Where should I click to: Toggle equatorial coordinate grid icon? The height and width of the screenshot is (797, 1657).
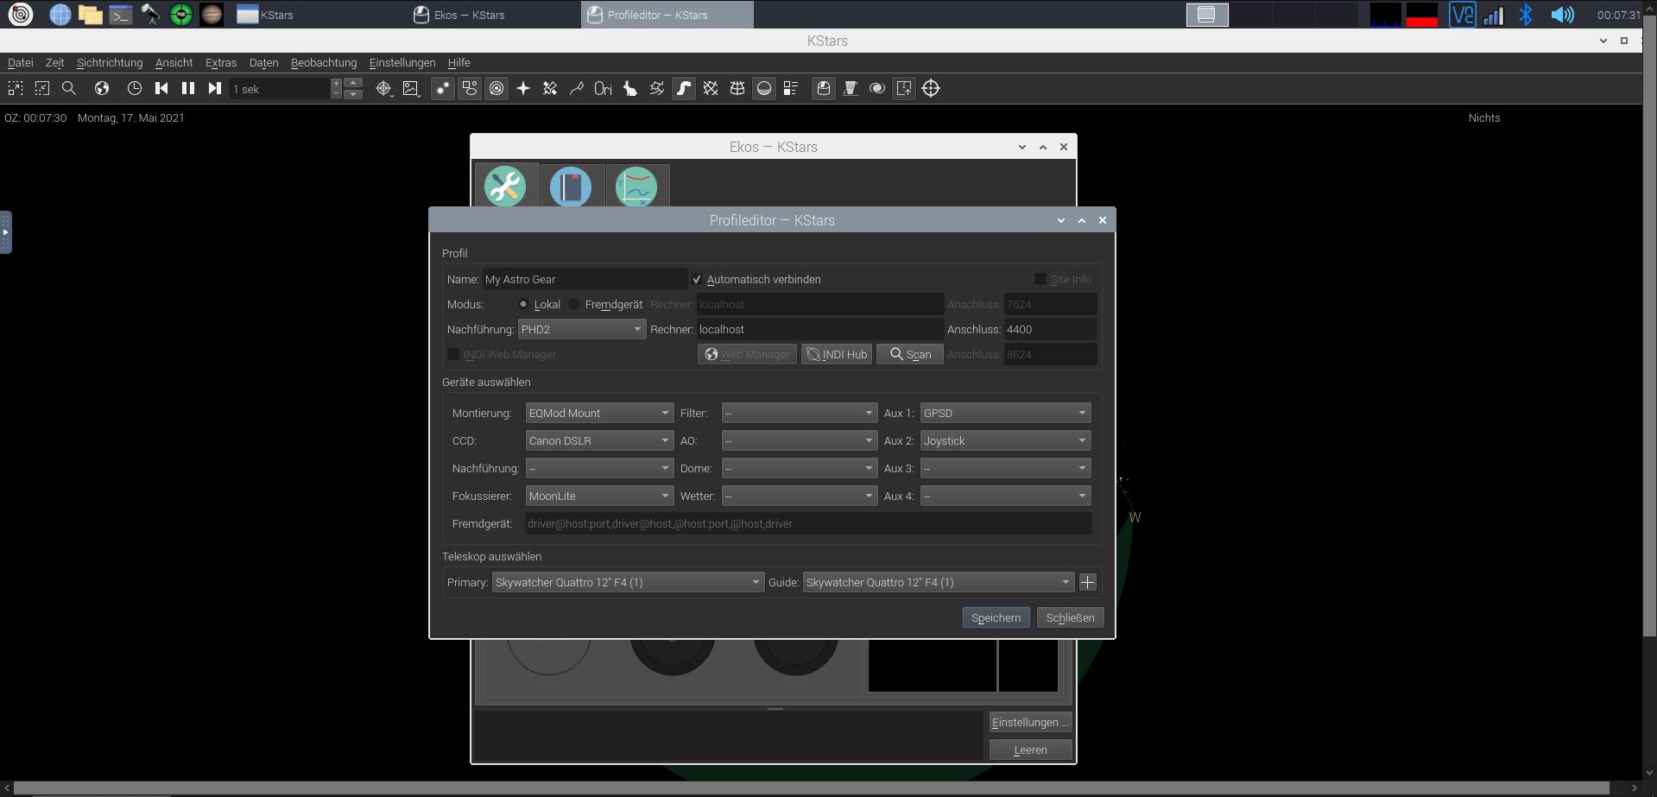(711, 88)
